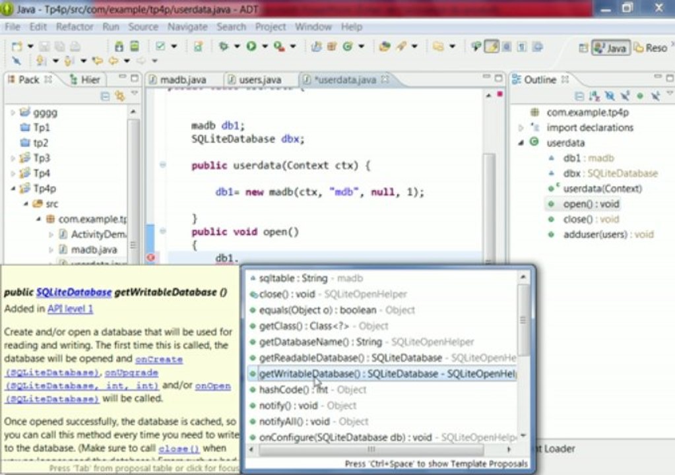
Task: Click the green Run button in toolbar
Action: [x=251, y=46]
